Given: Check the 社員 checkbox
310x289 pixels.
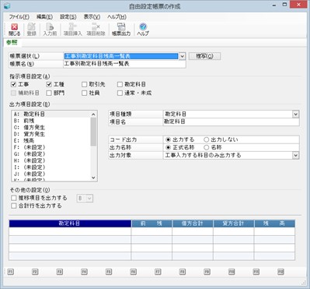Looking at the screenshot, I should (x=84, y=93).
